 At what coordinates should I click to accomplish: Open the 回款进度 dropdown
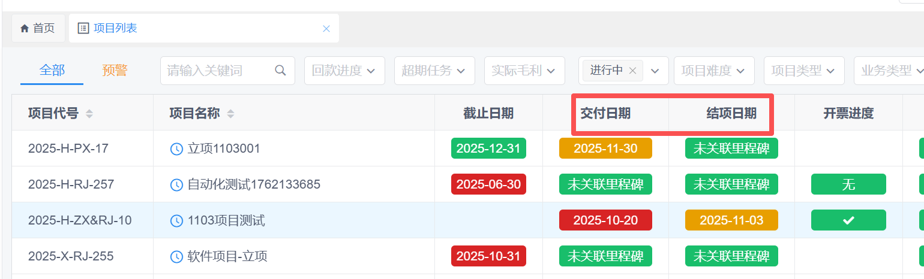[344, 71]
